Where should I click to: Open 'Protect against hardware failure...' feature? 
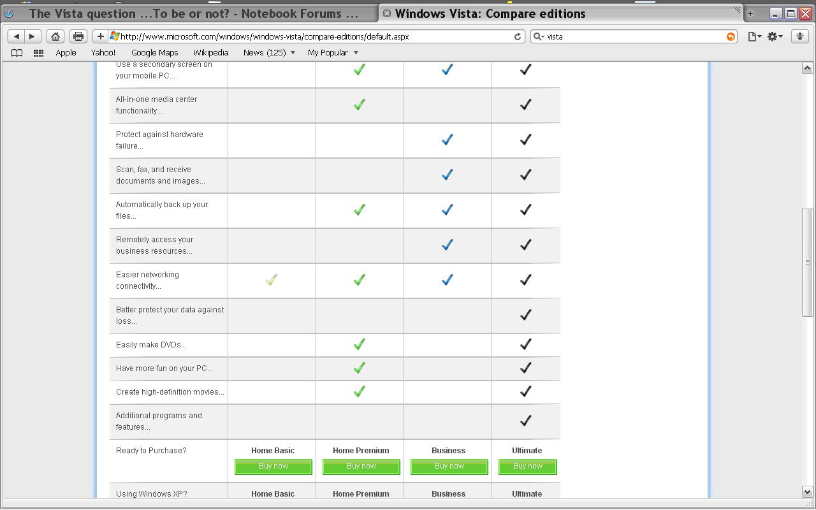(x=159, y=140)
